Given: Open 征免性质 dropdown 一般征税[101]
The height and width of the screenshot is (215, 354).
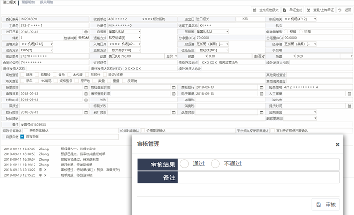Looking at the screenshot, I should (x=212, y=50).
